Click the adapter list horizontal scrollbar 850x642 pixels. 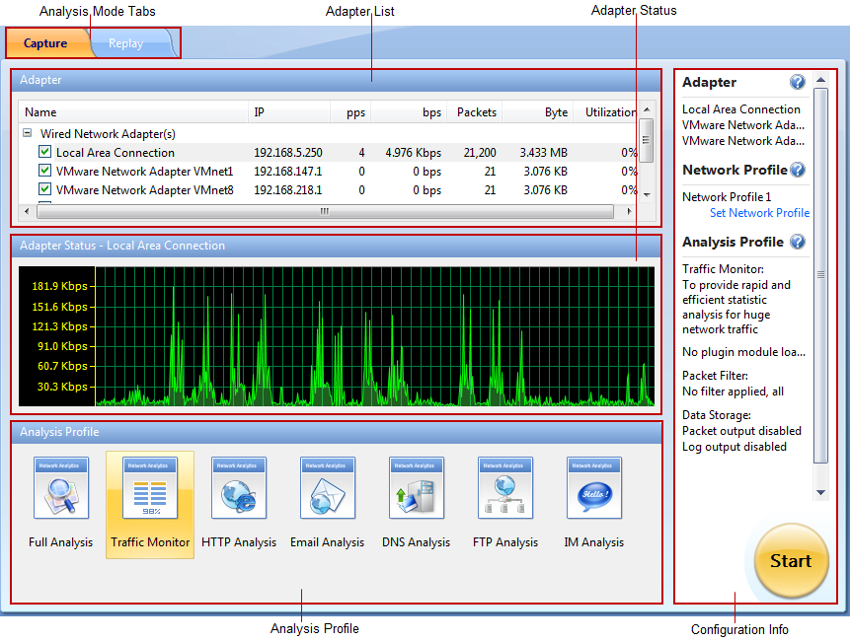(x=324, y=211)
